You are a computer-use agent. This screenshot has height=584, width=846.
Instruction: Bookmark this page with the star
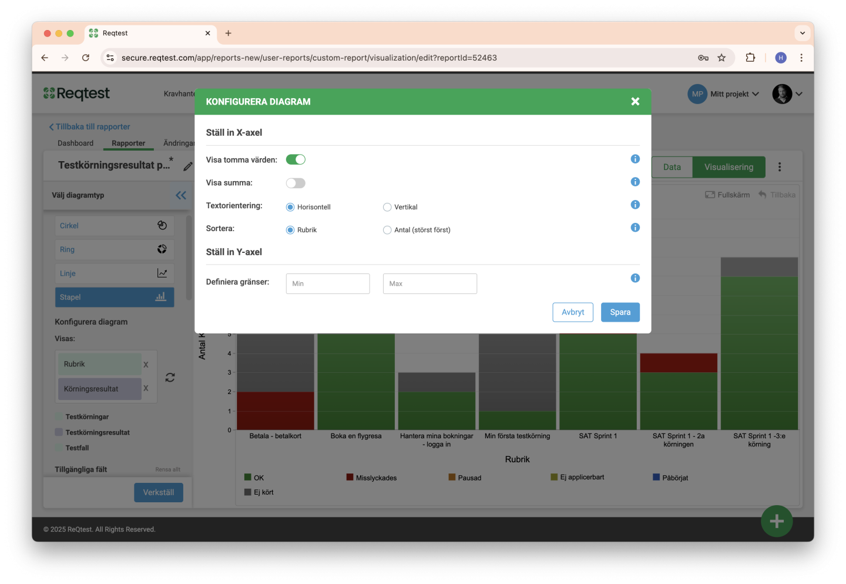point(721,58)
